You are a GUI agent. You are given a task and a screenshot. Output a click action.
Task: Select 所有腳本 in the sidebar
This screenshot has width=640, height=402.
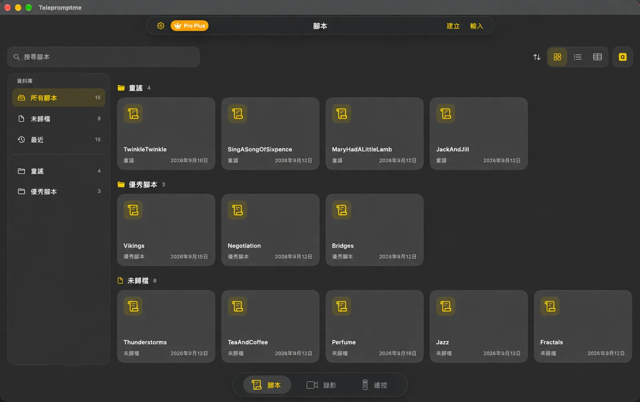(59, 98)
